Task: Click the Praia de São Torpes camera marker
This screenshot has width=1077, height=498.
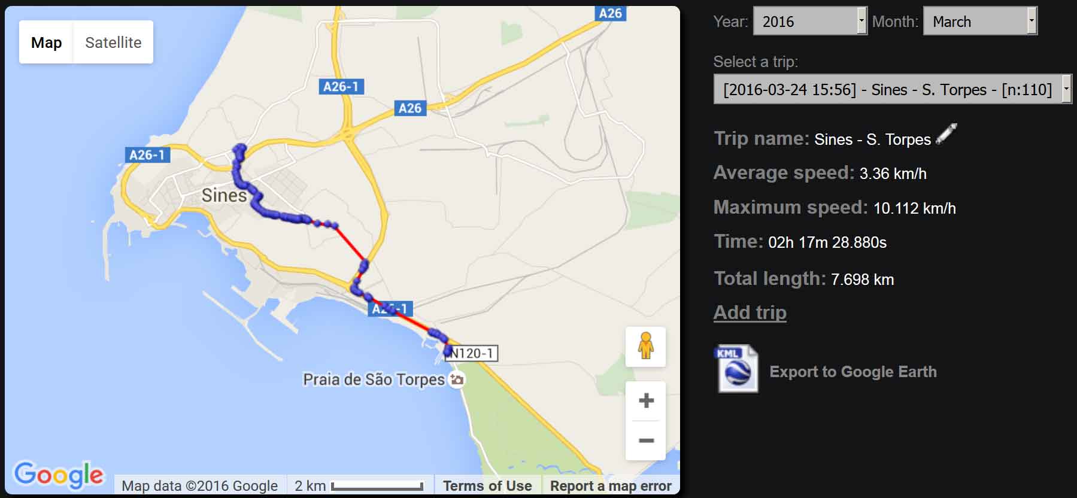Action: (457, 379)
